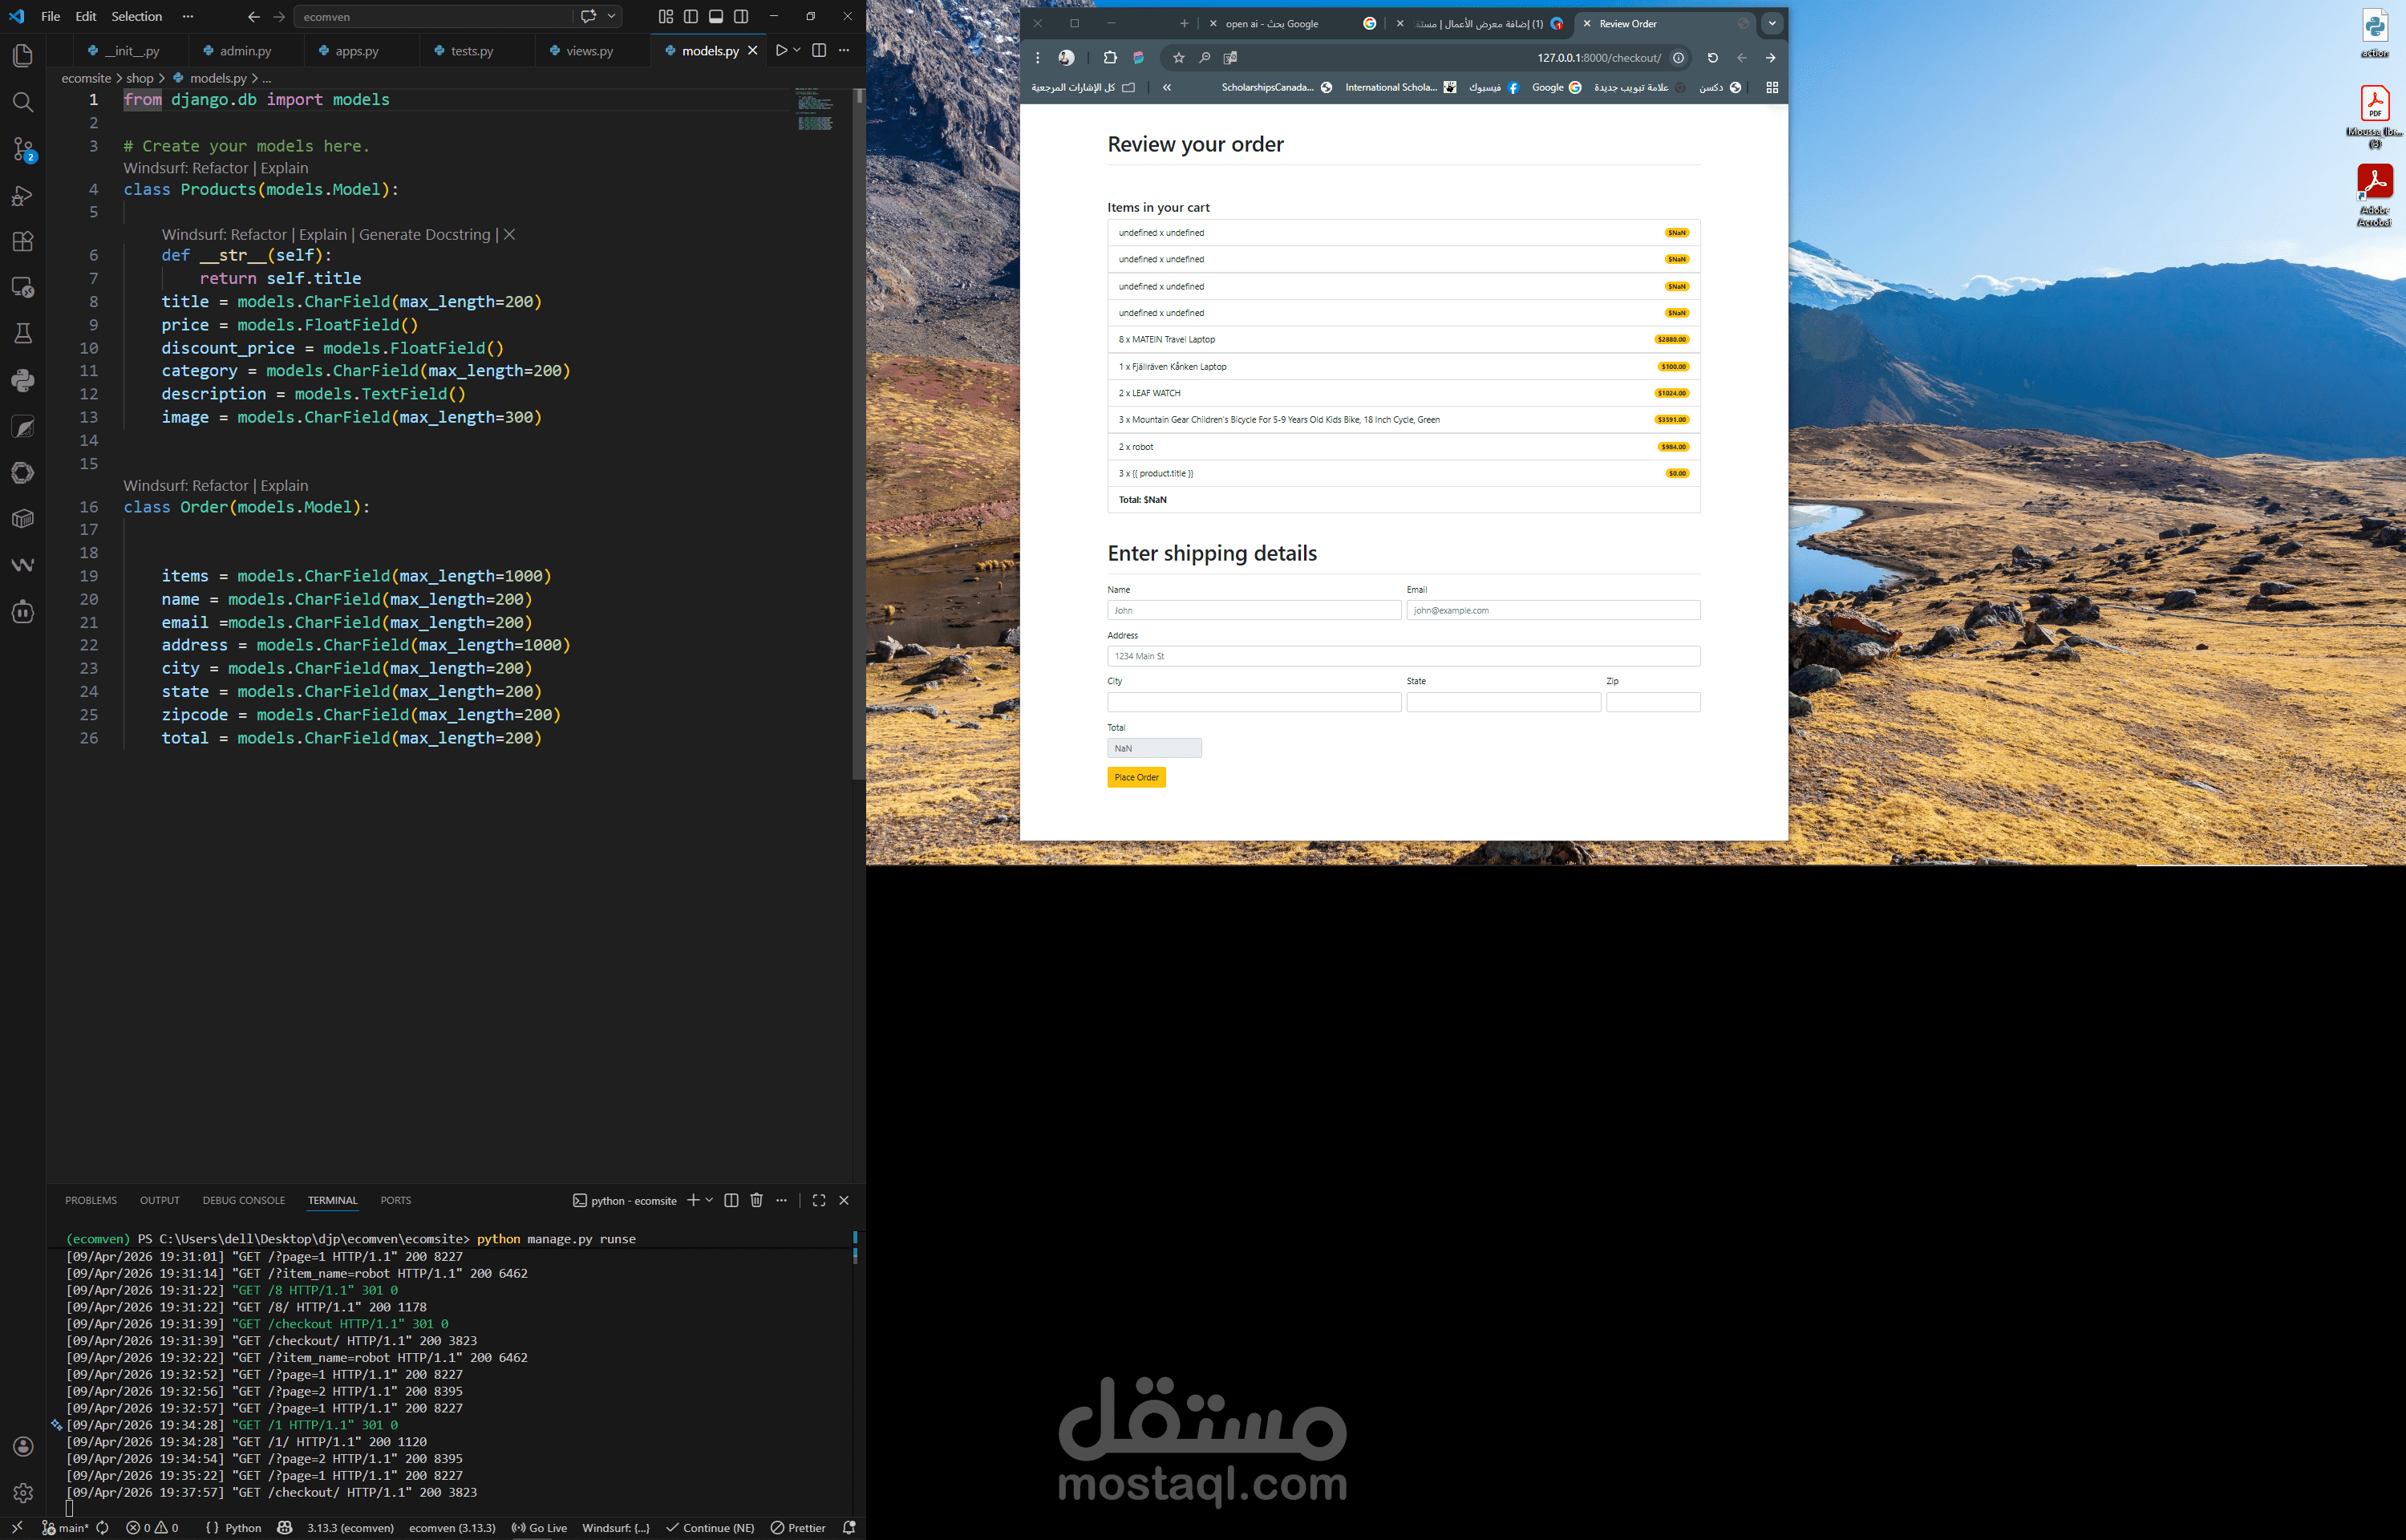This screenshot has width=2406, height=1540.
Task: Click the Manage gear icon
Action: [x=22, y=1492]
